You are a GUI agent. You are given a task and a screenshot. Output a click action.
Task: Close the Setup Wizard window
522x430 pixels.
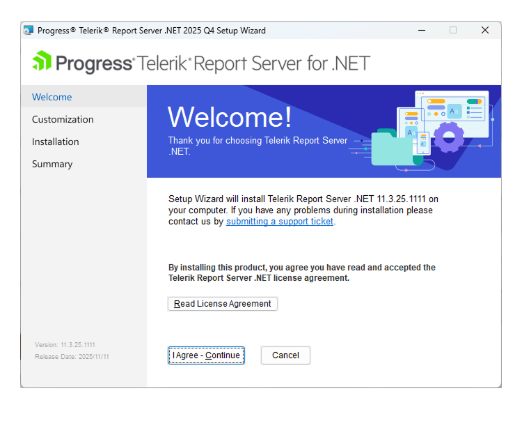[x=485, y=31]
